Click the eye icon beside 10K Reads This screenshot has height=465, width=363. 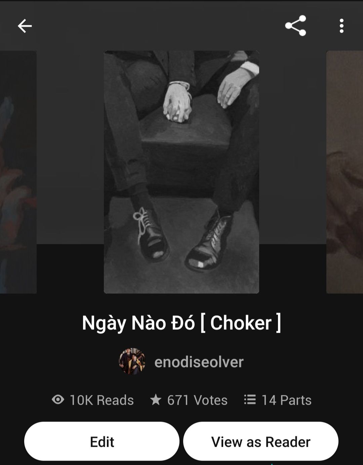58,399
